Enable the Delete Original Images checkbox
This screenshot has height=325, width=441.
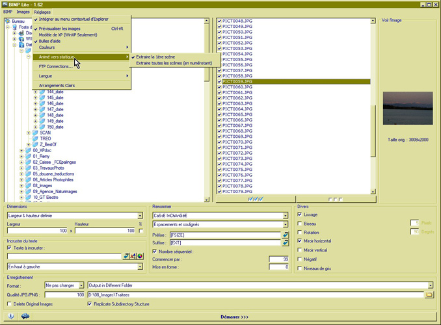10,304
